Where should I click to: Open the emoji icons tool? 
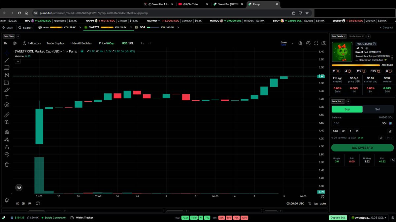coord(7,105)
